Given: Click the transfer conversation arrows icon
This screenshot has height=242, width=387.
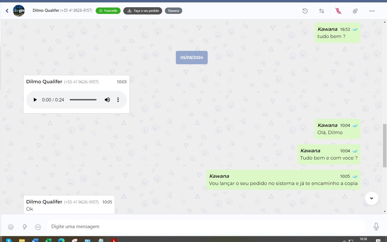Looking at the screenshot, I should [322, 11].
